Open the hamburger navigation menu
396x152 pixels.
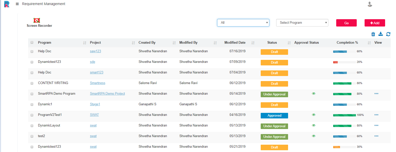point(17,4)
